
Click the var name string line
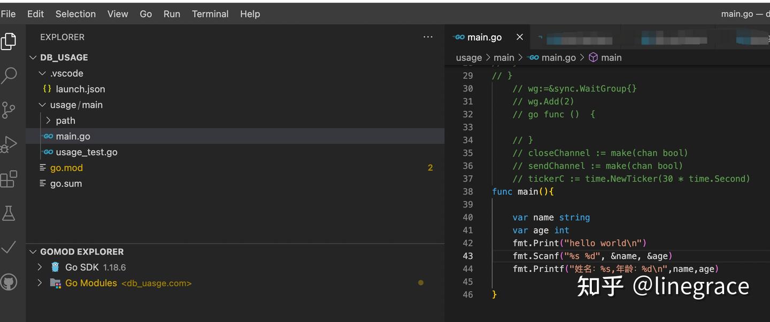pyautogui.click(x=551, y=217)
